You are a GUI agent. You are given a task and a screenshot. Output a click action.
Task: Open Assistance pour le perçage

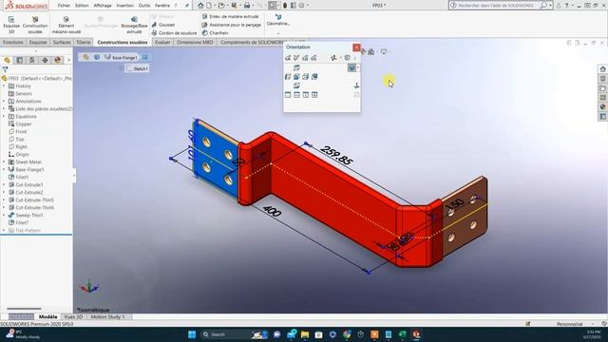[x=232, y=25]
